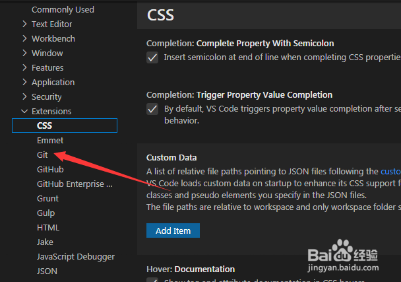The height and width of the screenshot is (282, 401).
Task: Open GitHub Enterprise extension settings
Action: [75, 184]
